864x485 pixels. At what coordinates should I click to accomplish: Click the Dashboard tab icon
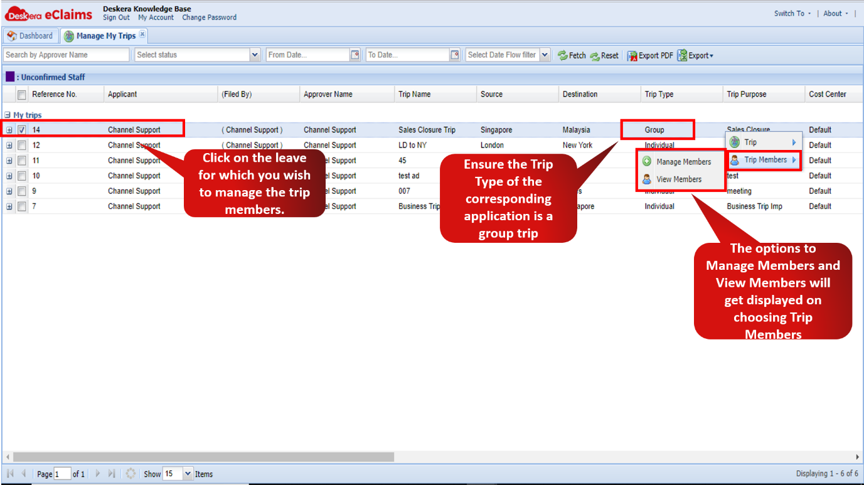point(11,36)
